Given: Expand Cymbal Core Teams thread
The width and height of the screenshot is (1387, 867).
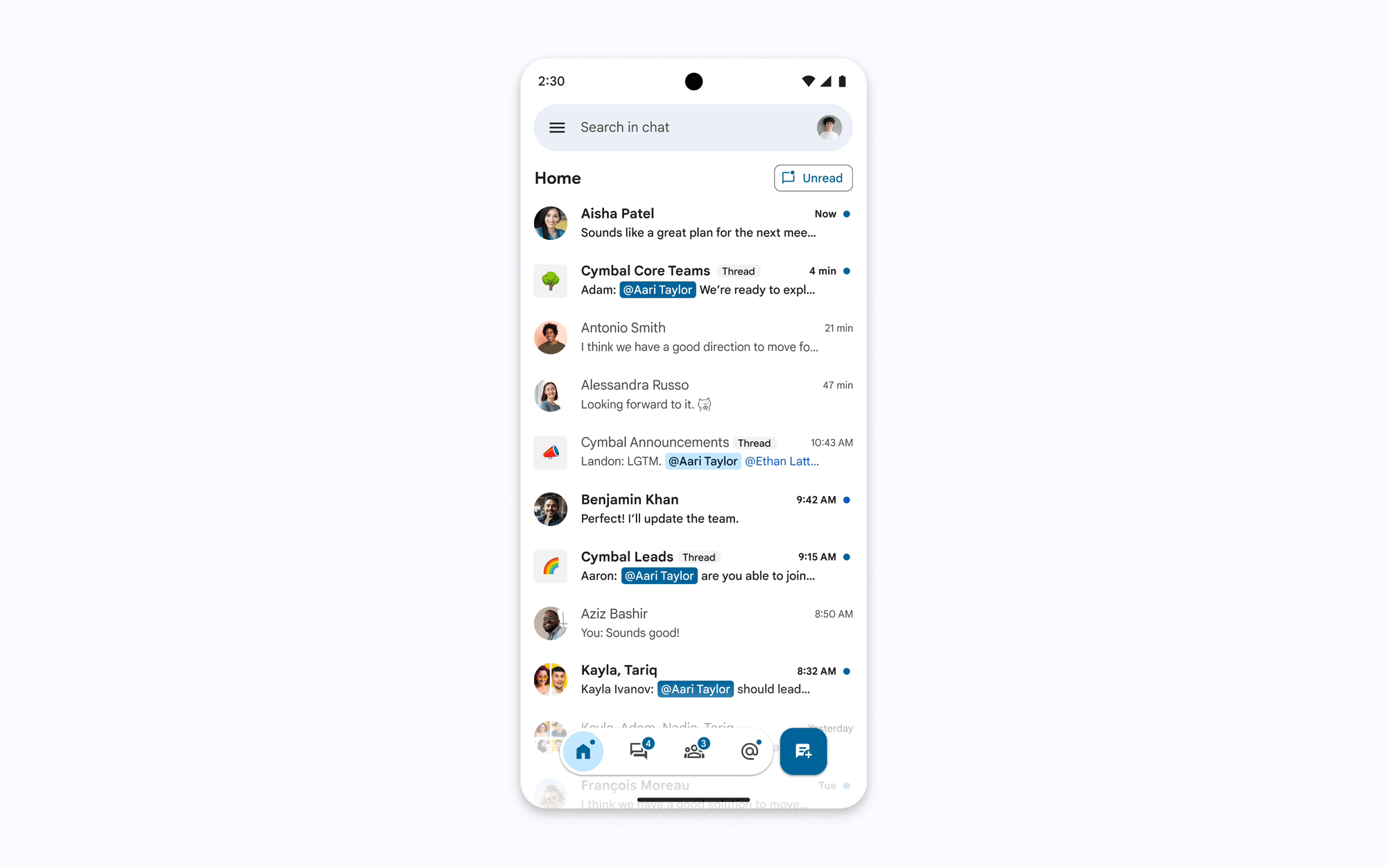Looking at the screenshot, I should (x=693, y=280).
